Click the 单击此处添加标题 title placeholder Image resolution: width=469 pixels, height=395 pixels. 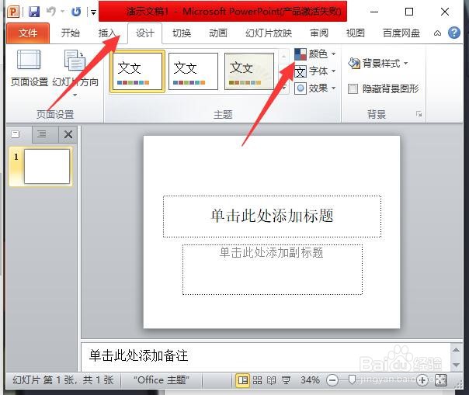(x=273, y=217)
